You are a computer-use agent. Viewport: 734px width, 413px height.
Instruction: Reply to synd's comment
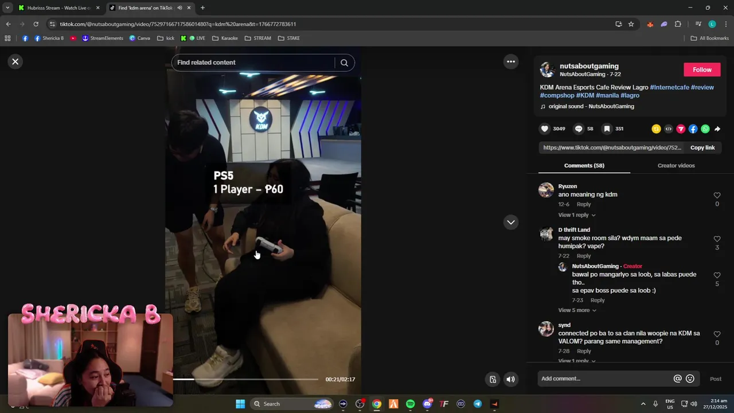point(584,351)
